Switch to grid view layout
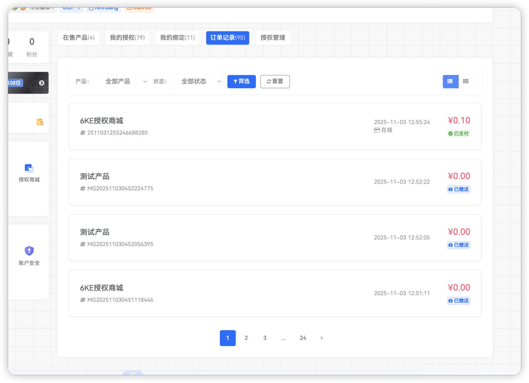The height and width of the screenshot is (383, 529). click(x=466, y=81)
